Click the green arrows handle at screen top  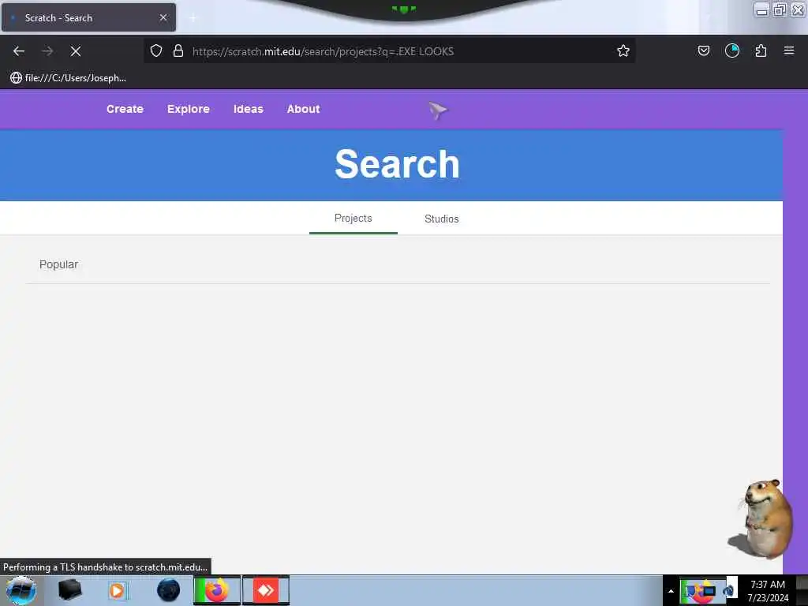(403, 9)
